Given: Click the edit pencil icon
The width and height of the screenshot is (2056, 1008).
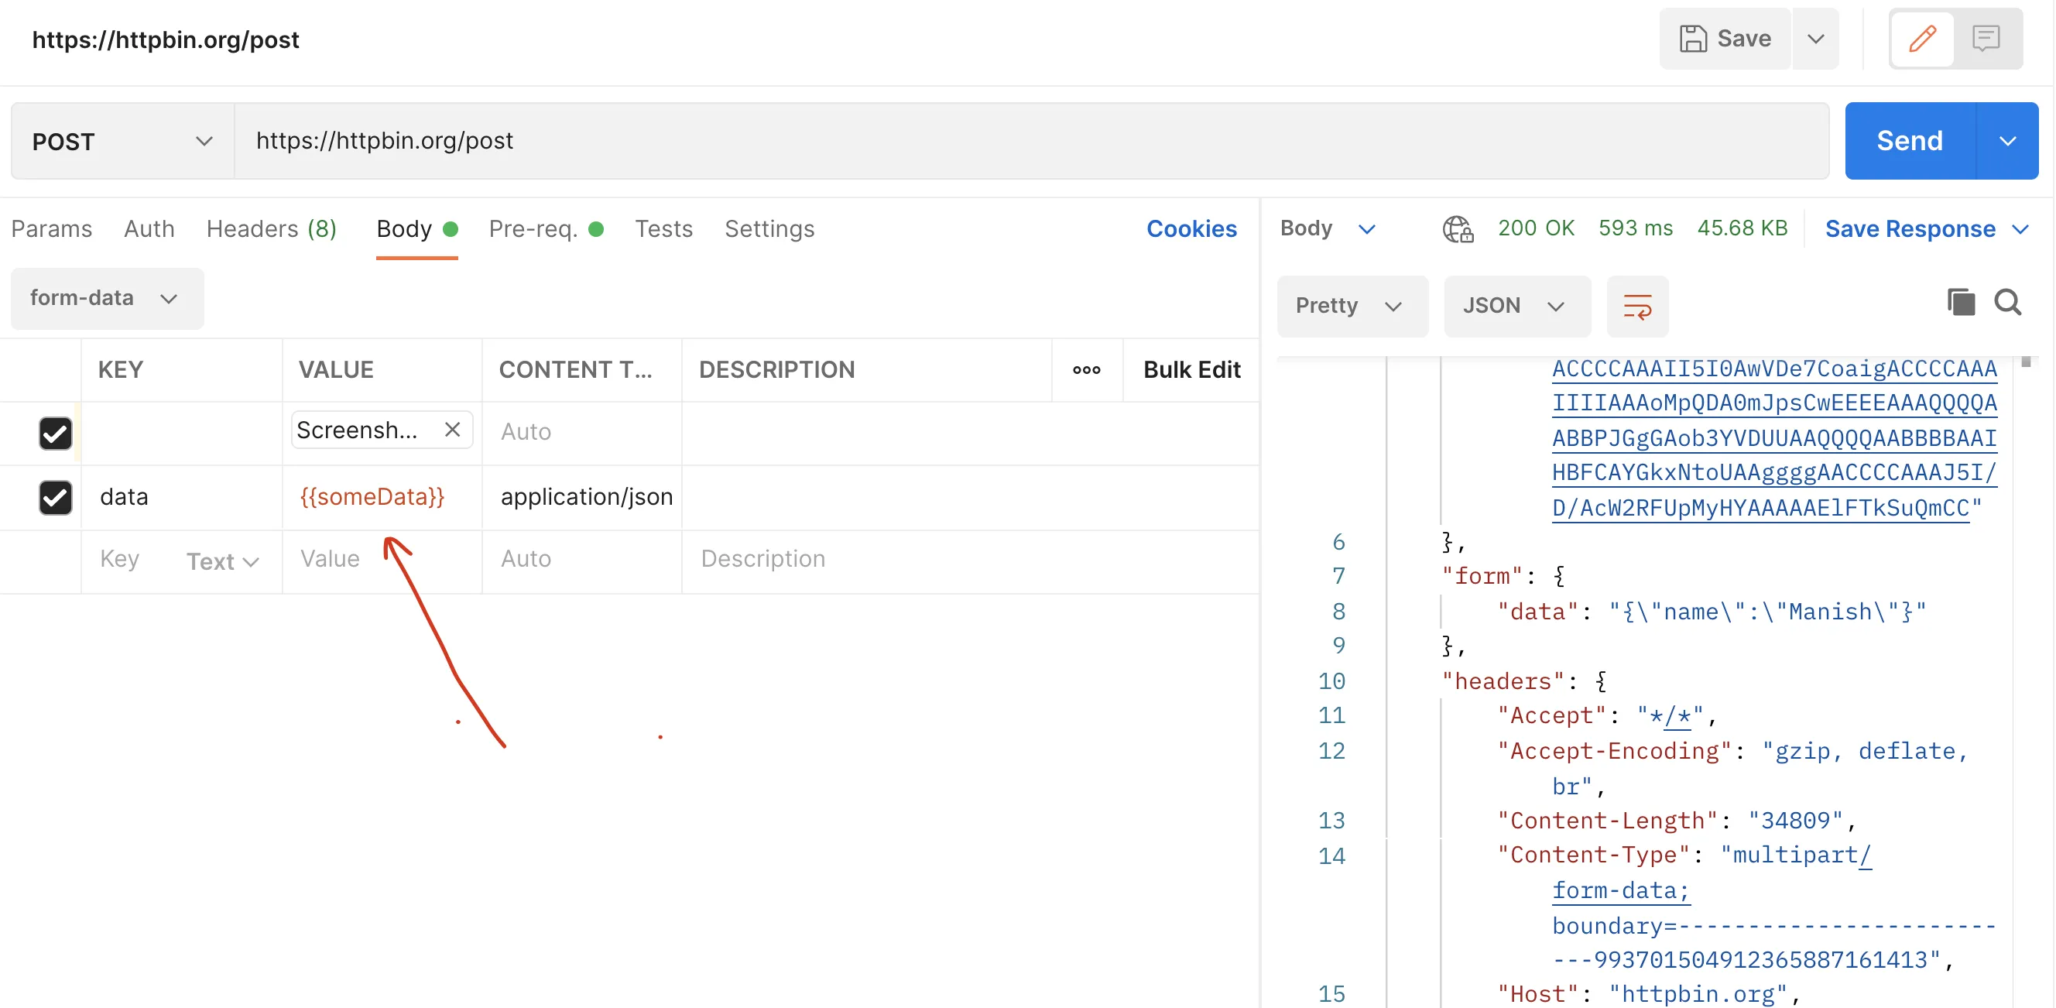Looking at the screenshot, I should click(x=1922, y=38).
